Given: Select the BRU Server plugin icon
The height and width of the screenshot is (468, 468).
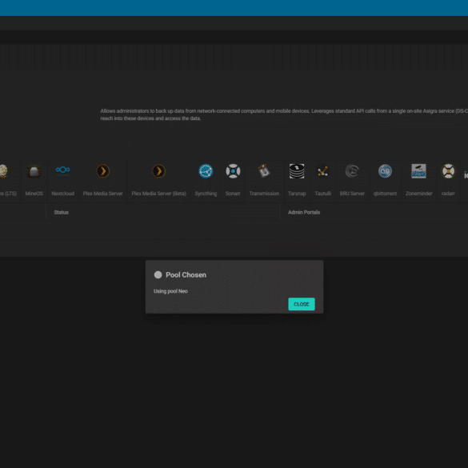Looking at the screenshot, I should pos(352,171).
